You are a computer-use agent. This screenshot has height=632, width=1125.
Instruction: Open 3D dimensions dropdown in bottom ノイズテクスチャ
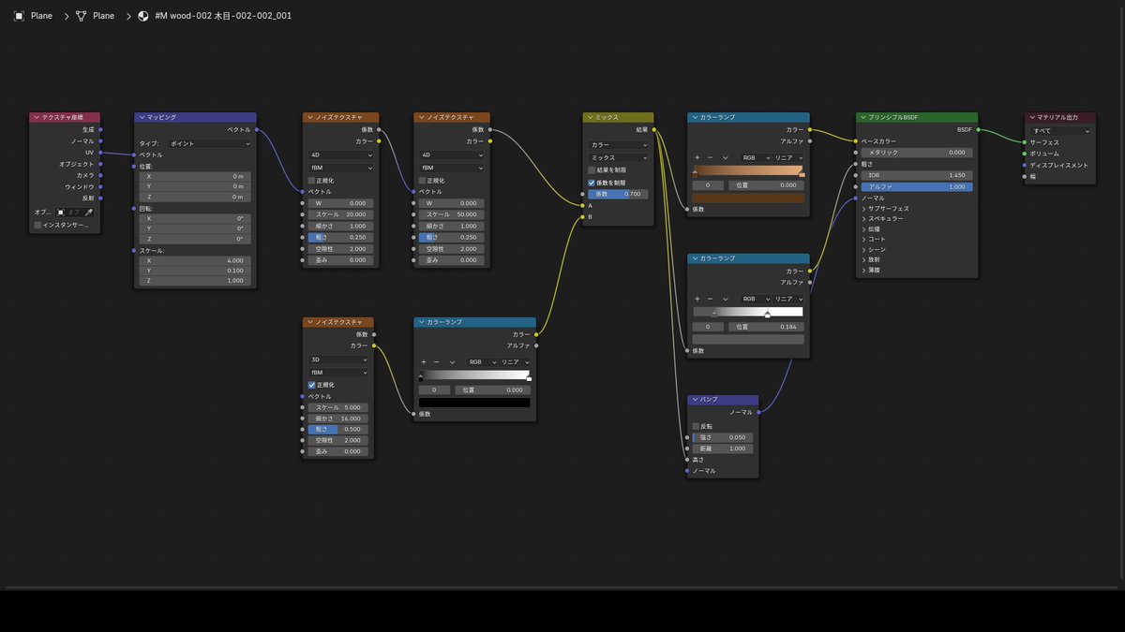pyautogui.click(x=340, y=360)
